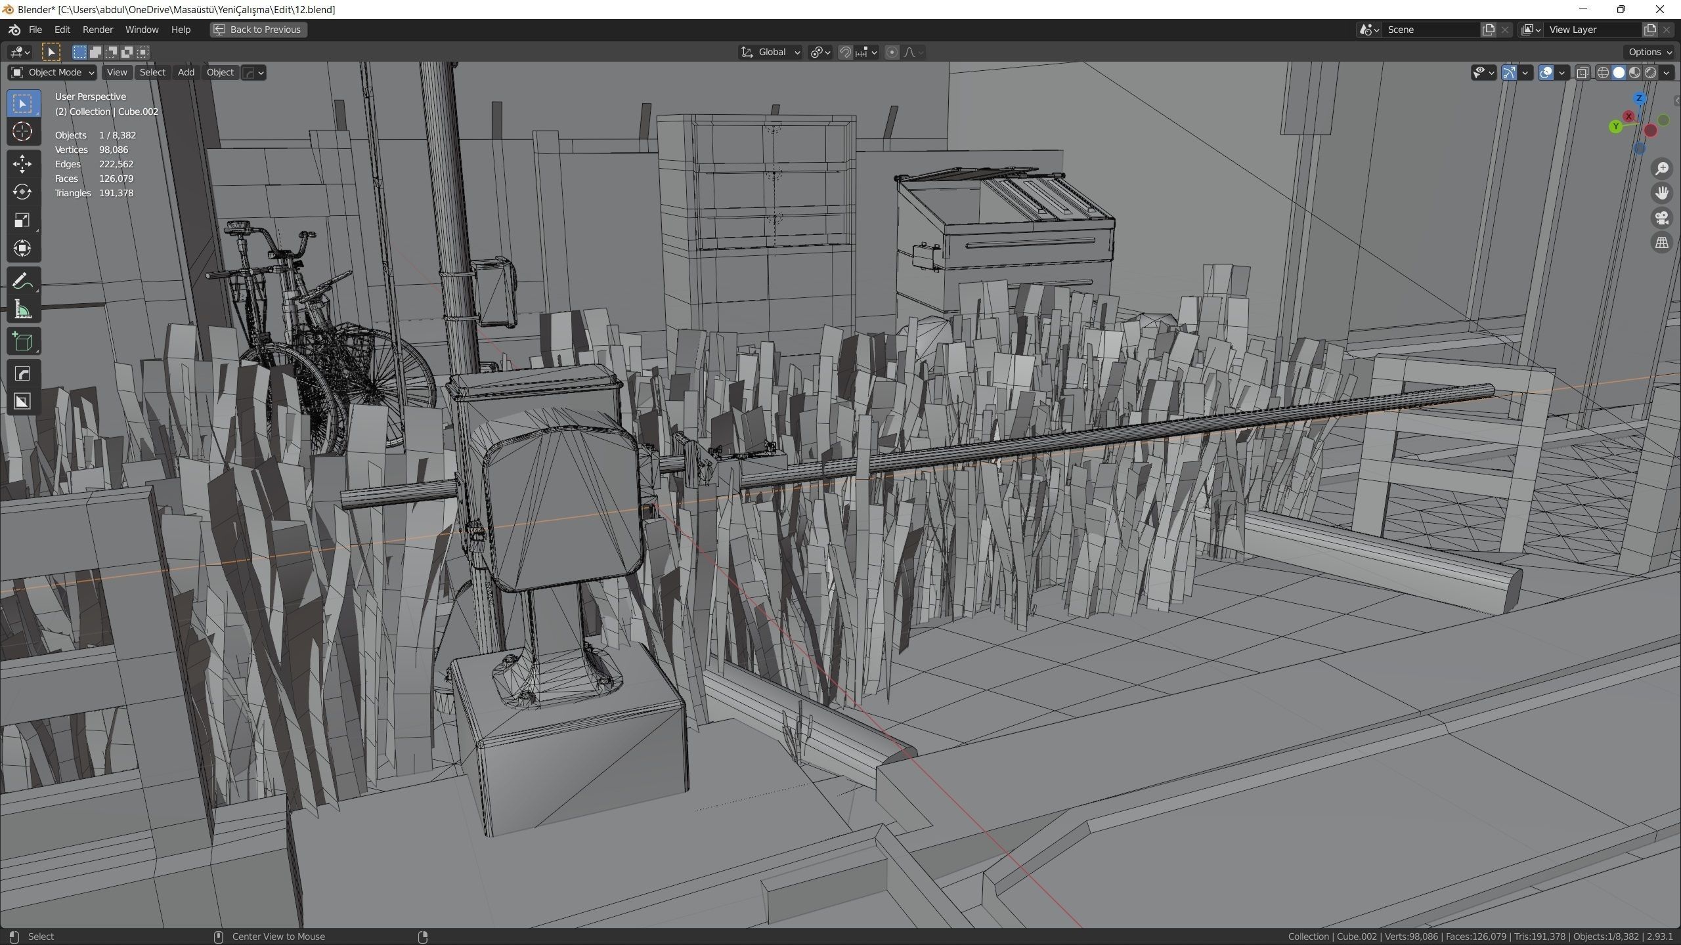The image size is (1681, 945).
Task: Pick the Rotate tool
Action: coord(22,192)
